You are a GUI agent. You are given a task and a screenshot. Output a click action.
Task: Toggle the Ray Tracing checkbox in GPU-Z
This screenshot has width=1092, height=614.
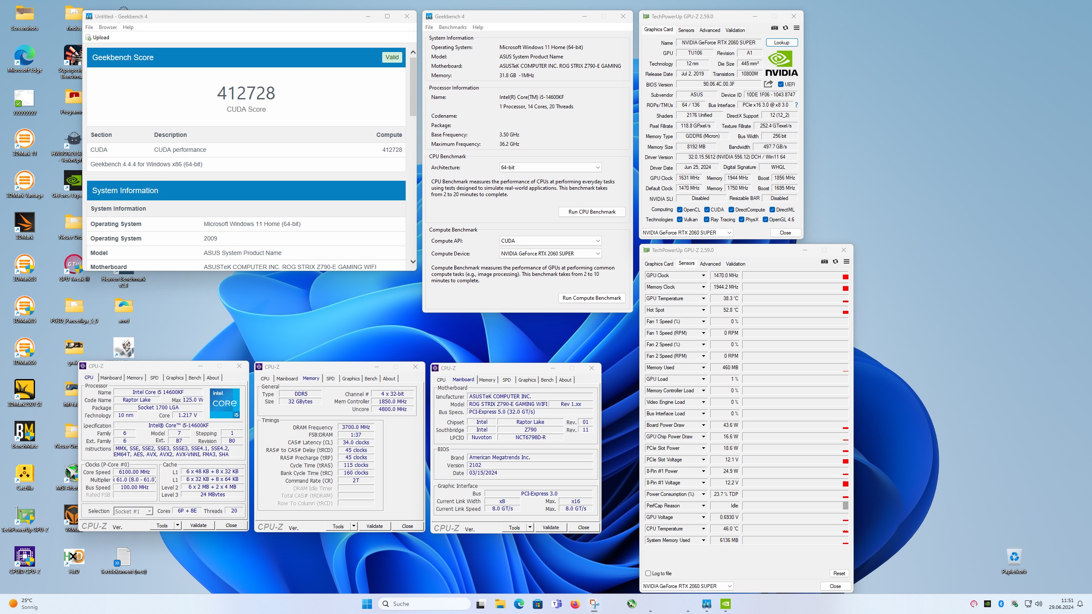coord(707,220)
